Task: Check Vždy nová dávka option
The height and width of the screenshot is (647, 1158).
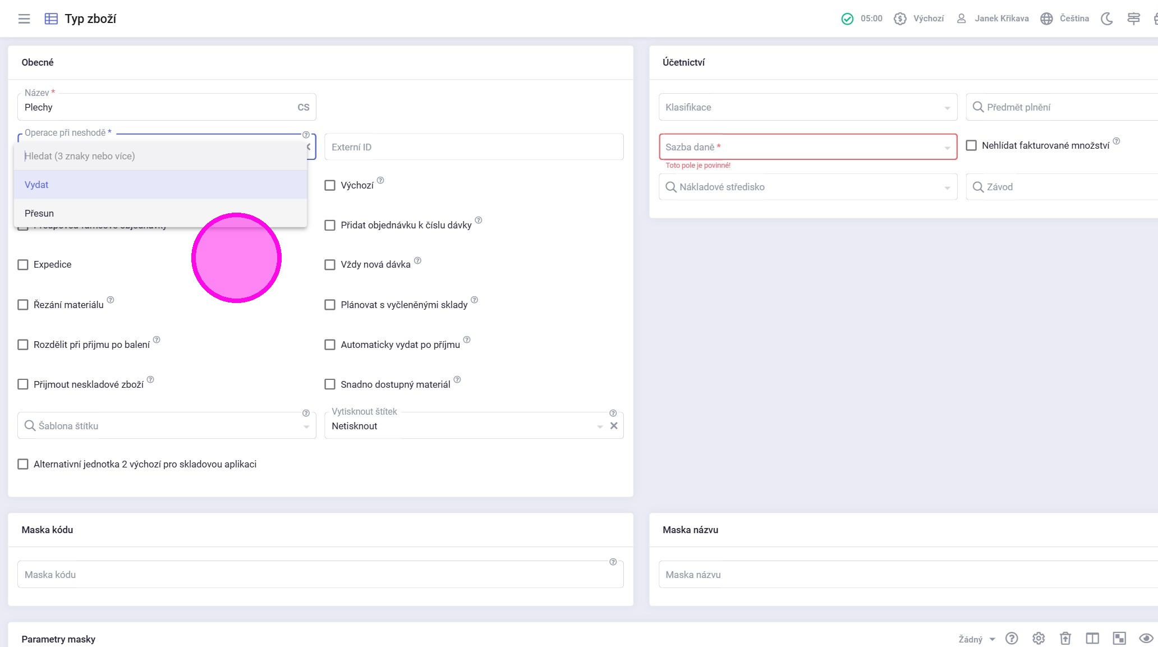Action: click(330, 265)
